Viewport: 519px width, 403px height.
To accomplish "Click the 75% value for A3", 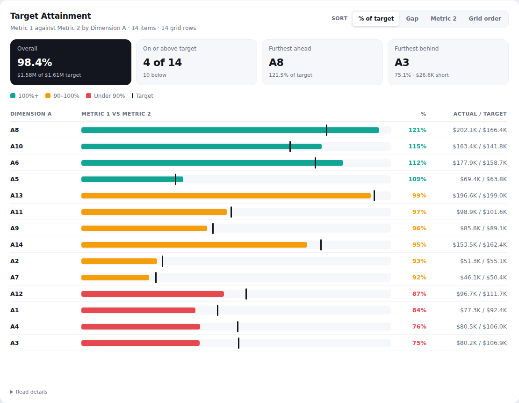I will point(419,343).
